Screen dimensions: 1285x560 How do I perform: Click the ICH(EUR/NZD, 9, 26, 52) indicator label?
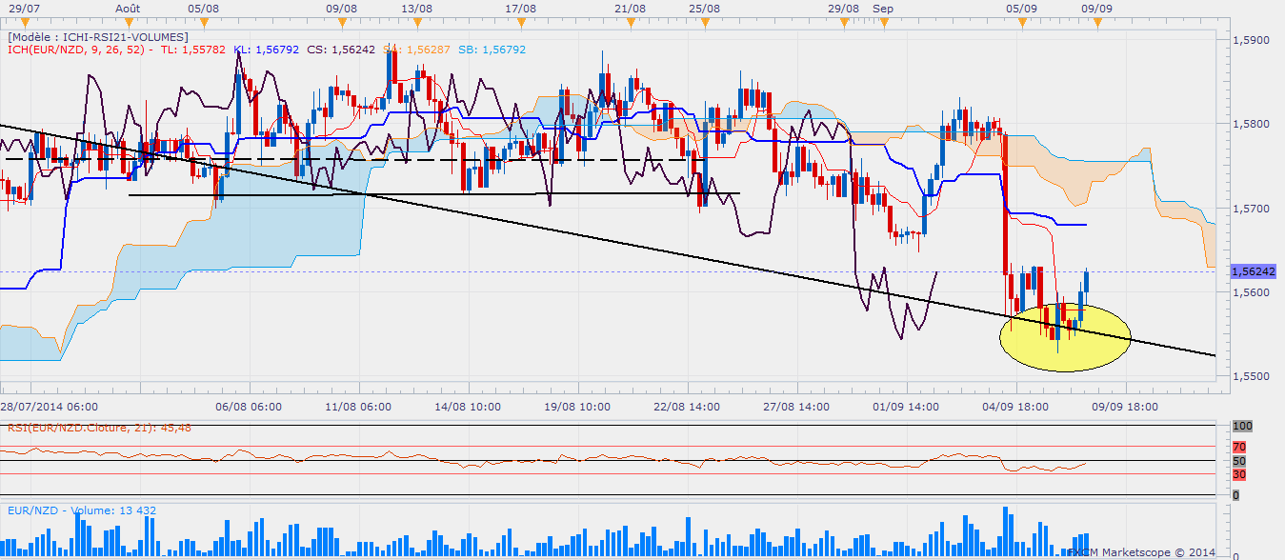(75, 49)
